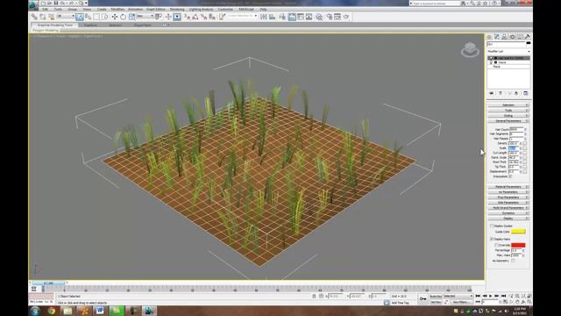Screen dimensions: 561x316
Task: Select the Scale transform tool
Action: (131, 17)
